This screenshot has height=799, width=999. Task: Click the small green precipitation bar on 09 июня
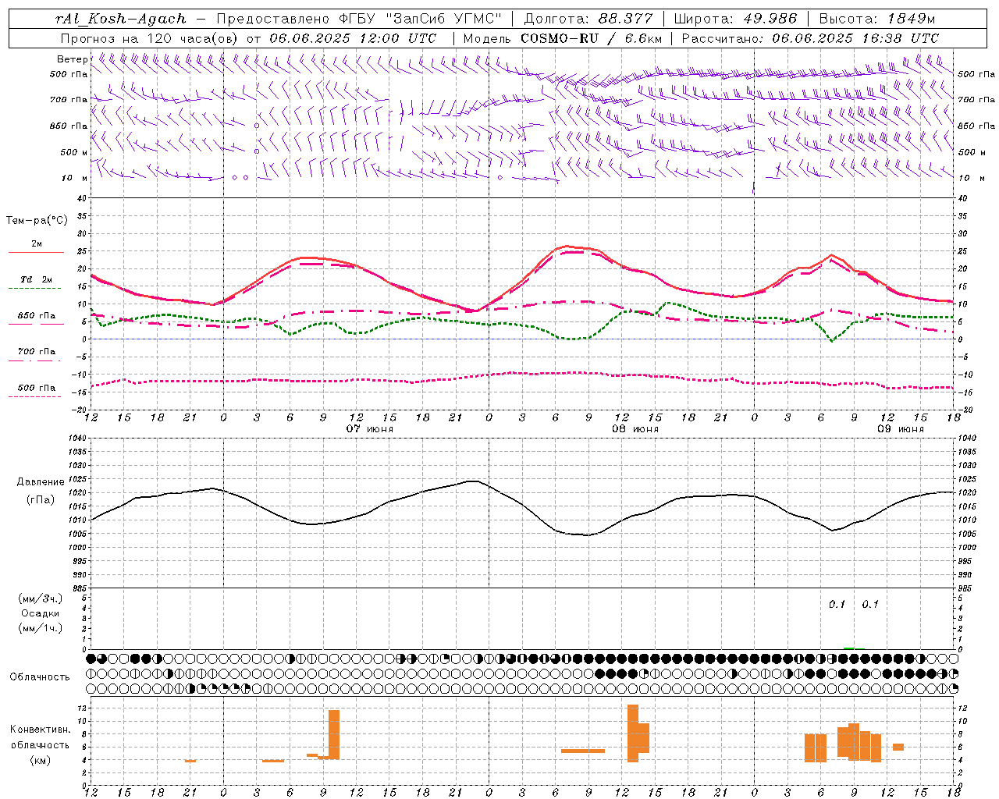click(x=849, y=648)
